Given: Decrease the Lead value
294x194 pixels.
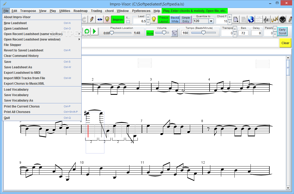Looking at the screenshot, I should 148,22.
